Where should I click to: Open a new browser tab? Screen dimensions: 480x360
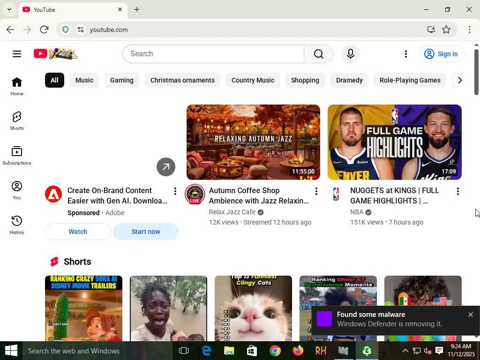click(137, 9)
